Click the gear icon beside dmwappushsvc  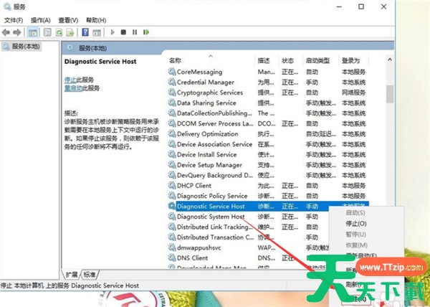click(x=172, y=247)
